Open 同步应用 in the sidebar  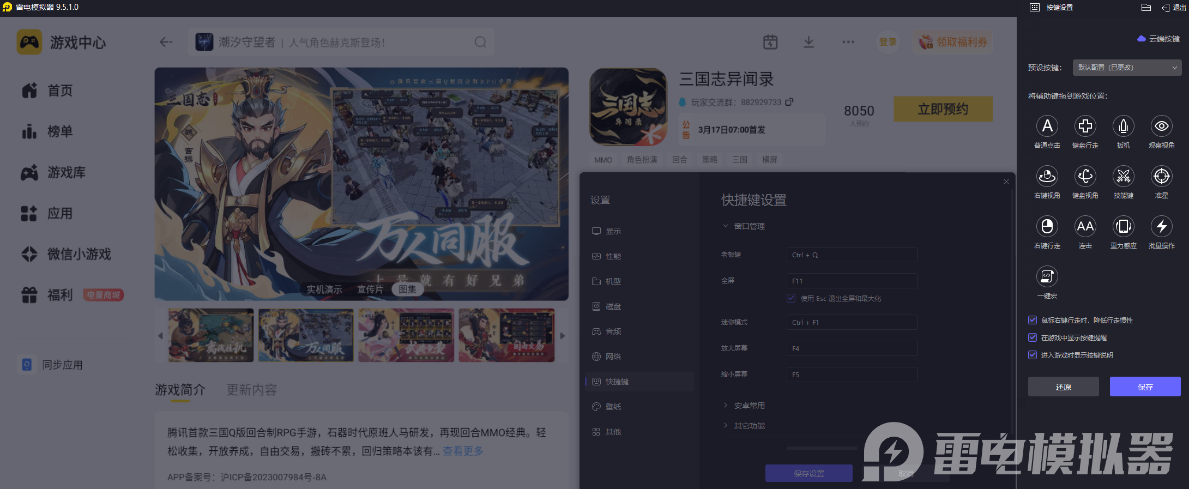tap(50, 365)
